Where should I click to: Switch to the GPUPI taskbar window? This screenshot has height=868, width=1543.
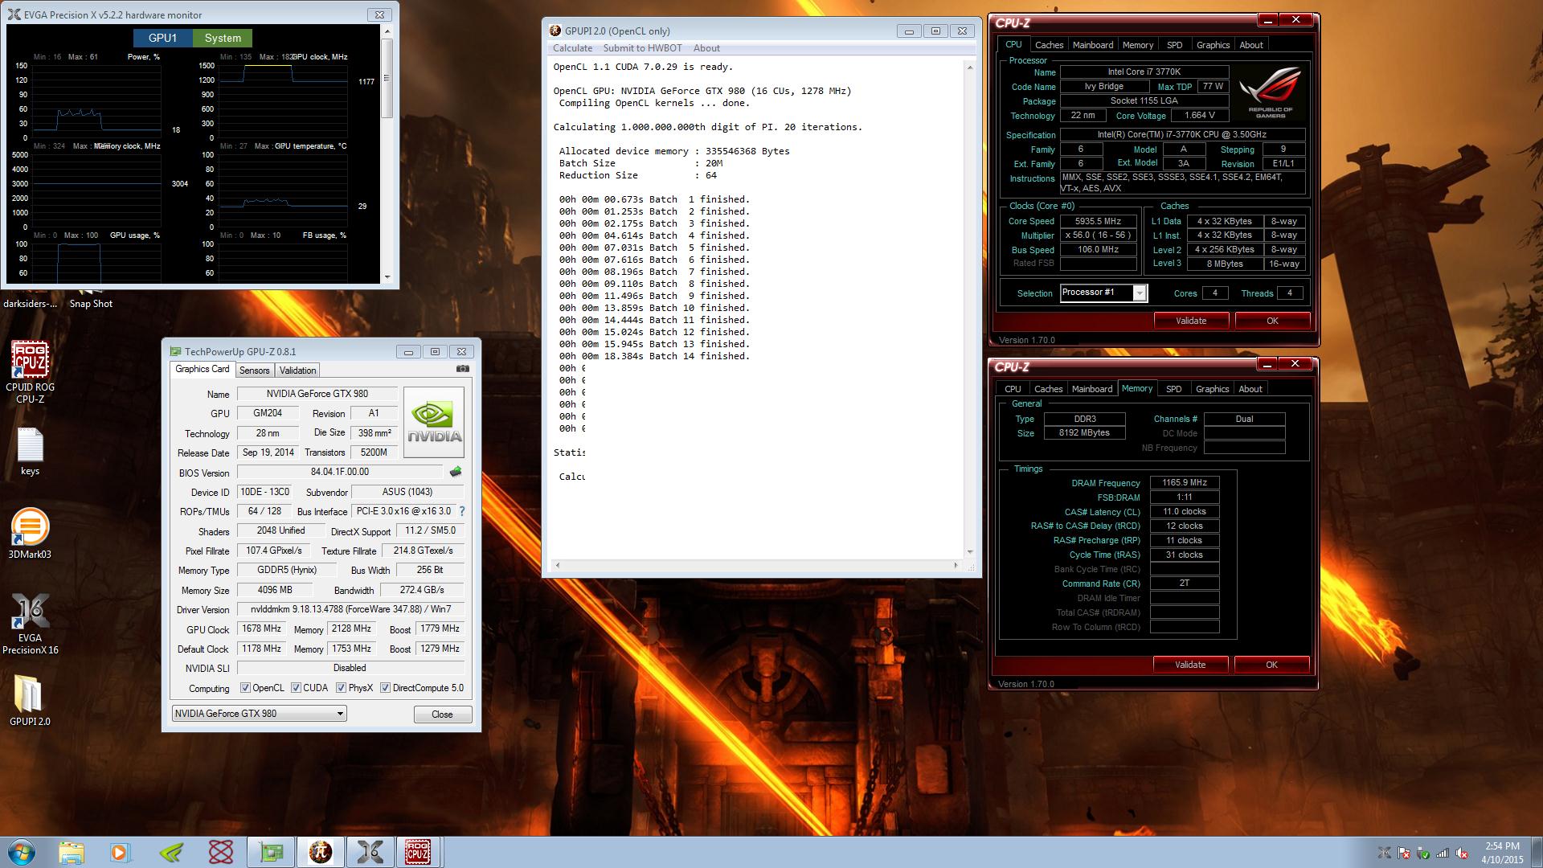point(321,852)
